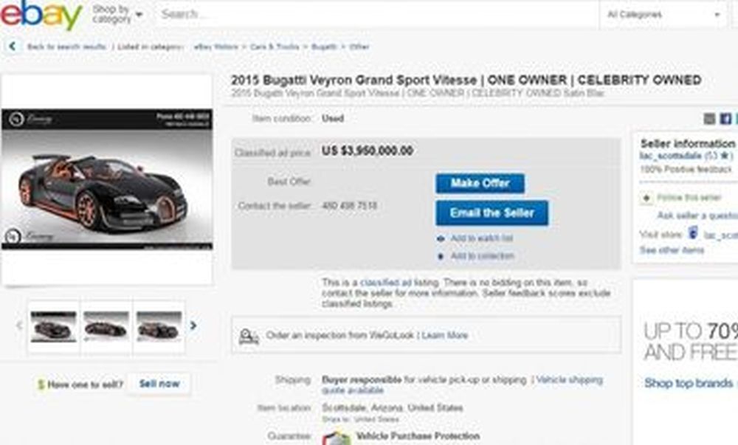Click Email the Seller button
This screenshot has width=738, height=445.
point(492,213)
